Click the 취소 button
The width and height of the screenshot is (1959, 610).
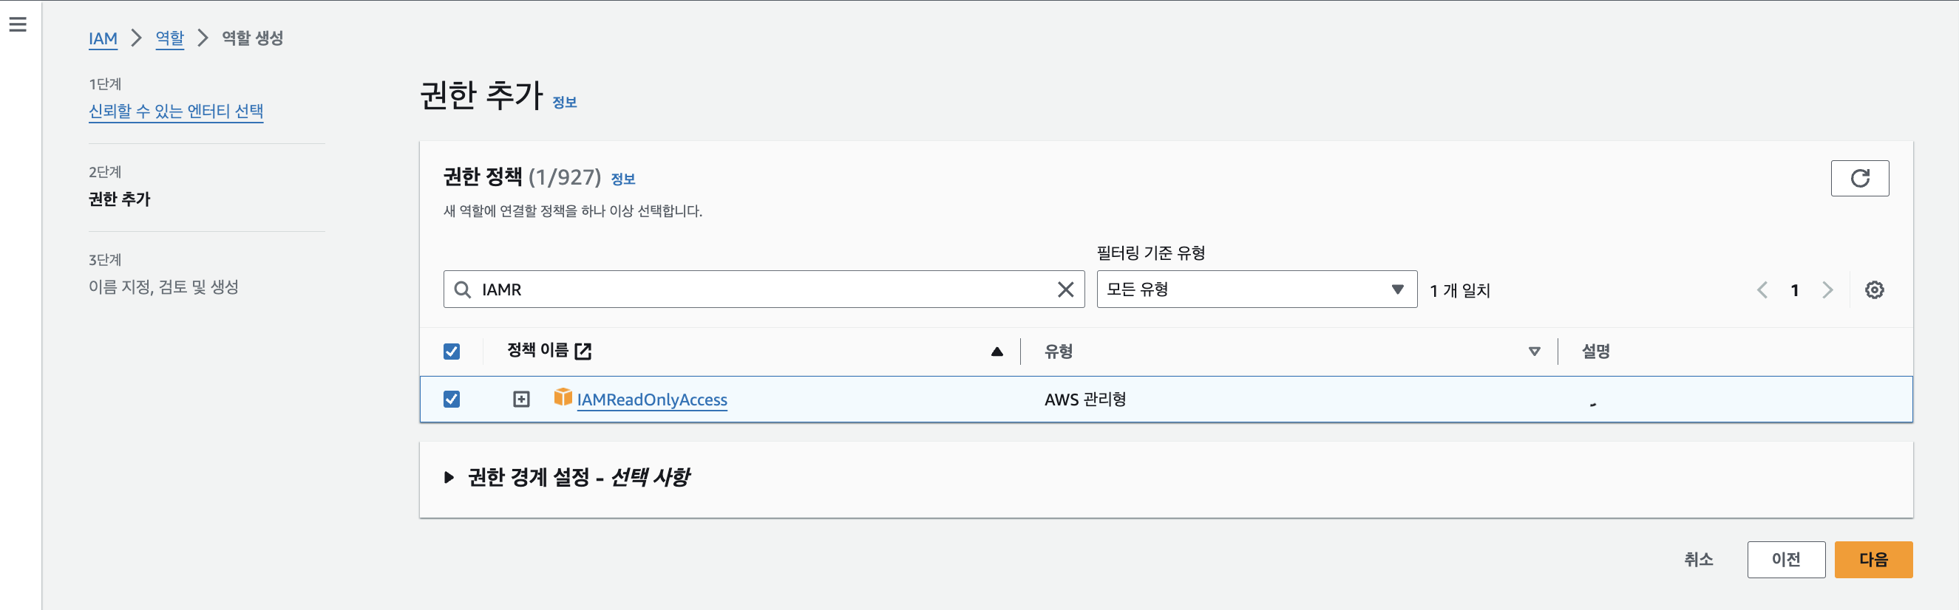click(x=1698, y=559)
